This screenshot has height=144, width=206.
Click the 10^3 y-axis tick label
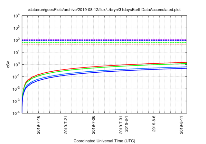pos(16,28)
